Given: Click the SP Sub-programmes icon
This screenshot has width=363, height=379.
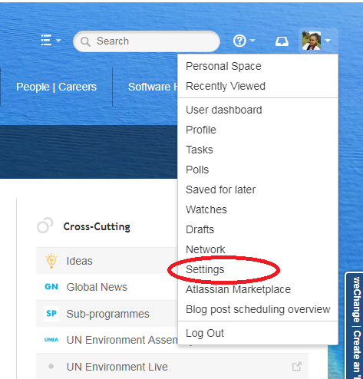Looking at the screenshot, I should 51,313.
